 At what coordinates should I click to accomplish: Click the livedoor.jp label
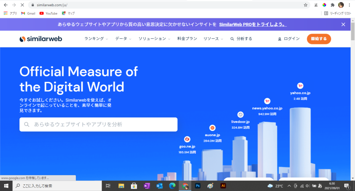[241, 122]
